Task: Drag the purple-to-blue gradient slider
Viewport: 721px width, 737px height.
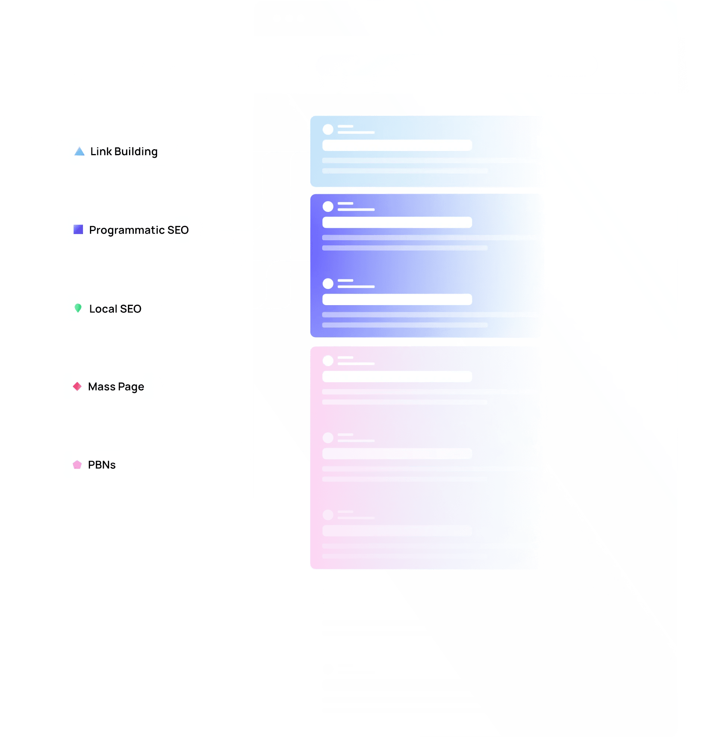Action: [403, 224]
